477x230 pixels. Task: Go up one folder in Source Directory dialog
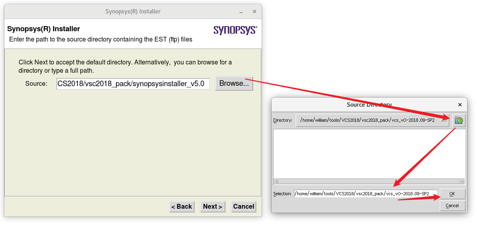[459, 121]
